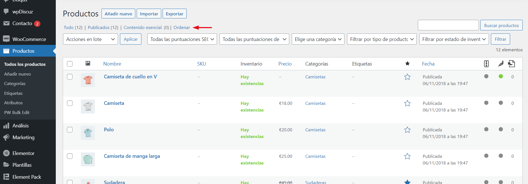Open Todas las puntuaciones SEO dropdown
This screenshot has height=184, width=528.
[x=182, y=39]
